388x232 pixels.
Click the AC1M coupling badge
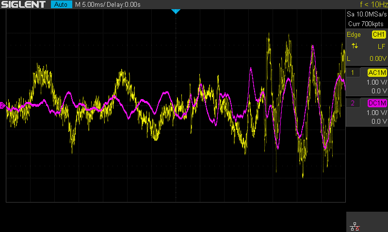tap(377, 72)
